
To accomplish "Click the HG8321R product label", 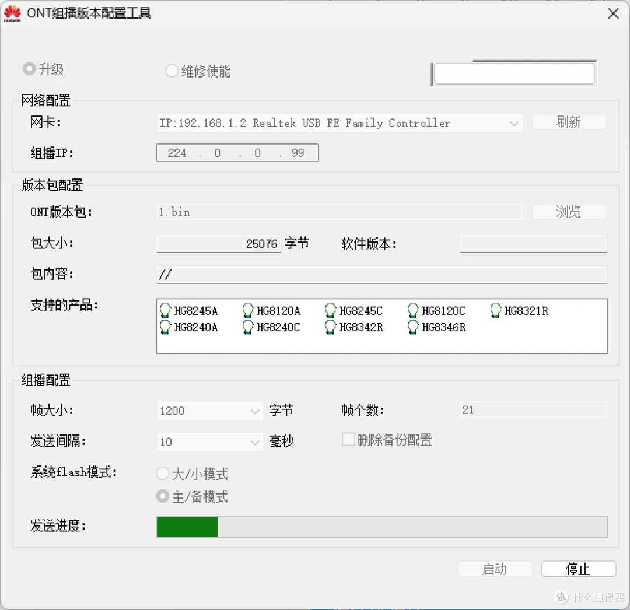I will [526, 311].
